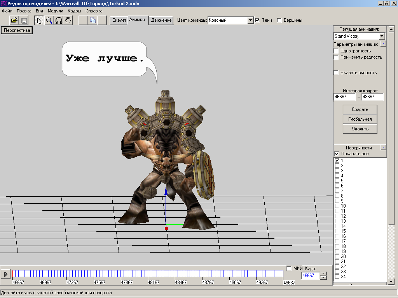Enable the Вершины checkbox

279,20
